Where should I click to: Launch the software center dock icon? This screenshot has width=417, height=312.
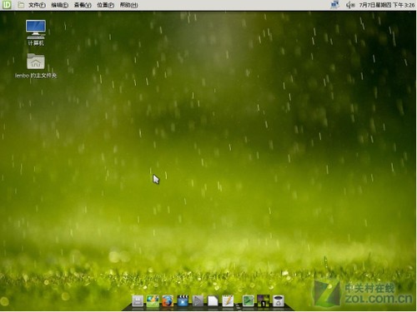tap(153, 301)
